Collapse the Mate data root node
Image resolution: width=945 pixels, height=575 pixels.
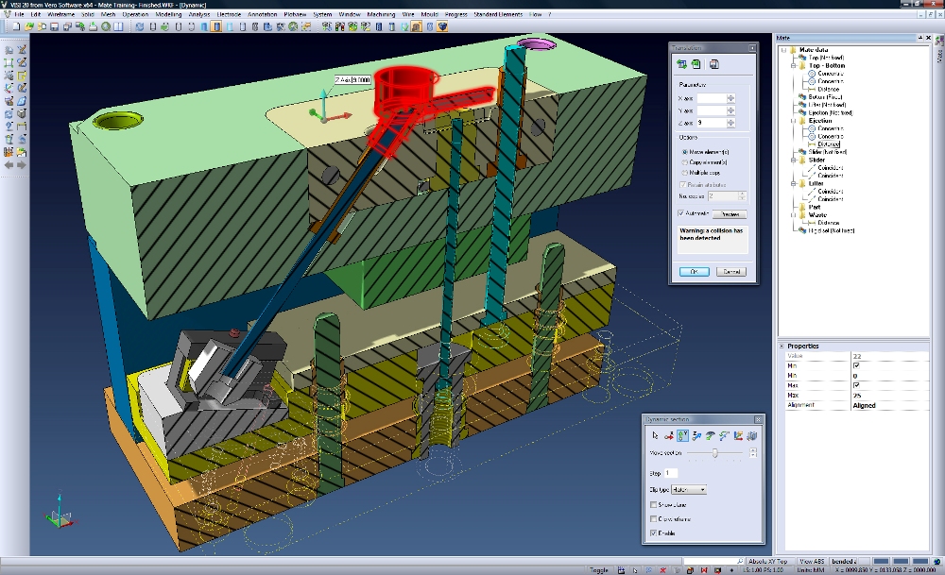[x=784, y=50]
